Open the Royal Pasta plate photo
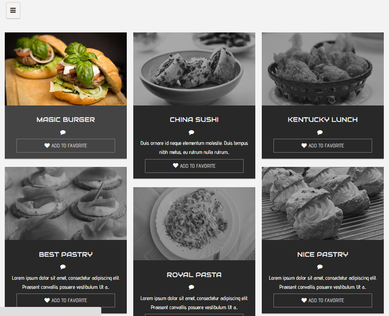Viewport: 389px width, 316px height. coord(194,224)
